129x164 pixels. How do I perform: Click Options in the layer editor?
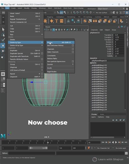pyautogui.click(x=101, y=117)
